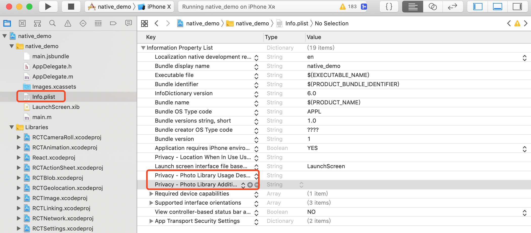This screenshot has width=531, height=233.
Task: Click Privacy - Photo Library Usage Description key
Action: click(202, 175)
